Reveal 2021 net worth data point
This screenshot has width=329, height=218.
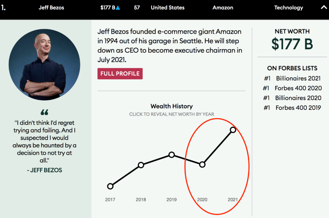point(233,130)
